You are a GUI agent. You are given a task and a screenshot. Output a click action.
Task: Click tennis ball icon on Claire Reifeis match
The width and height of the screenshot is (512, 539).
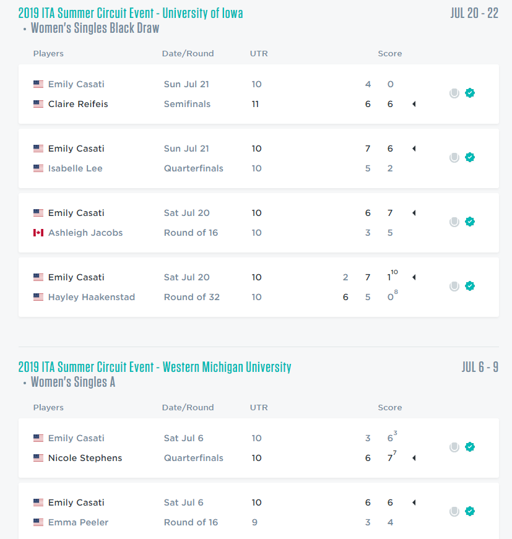[454, 93]
